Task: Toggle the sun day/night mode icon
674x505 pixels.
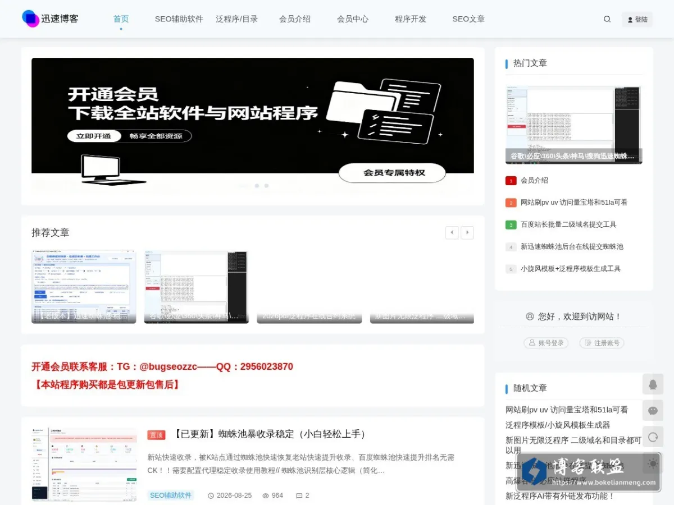Action: [x=653, y=463]
